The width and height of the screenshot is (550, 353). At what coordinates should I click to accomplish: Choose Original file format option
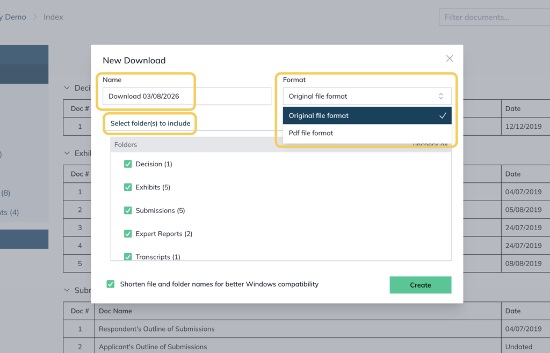pos(367,115)
